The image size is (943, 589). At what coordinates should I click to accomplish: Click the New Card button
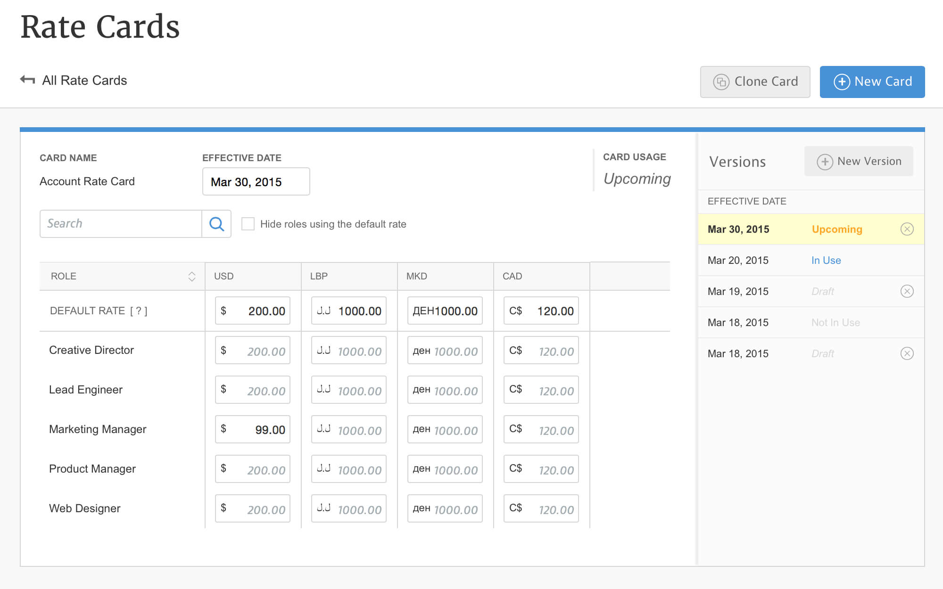(x=872, y=82)
